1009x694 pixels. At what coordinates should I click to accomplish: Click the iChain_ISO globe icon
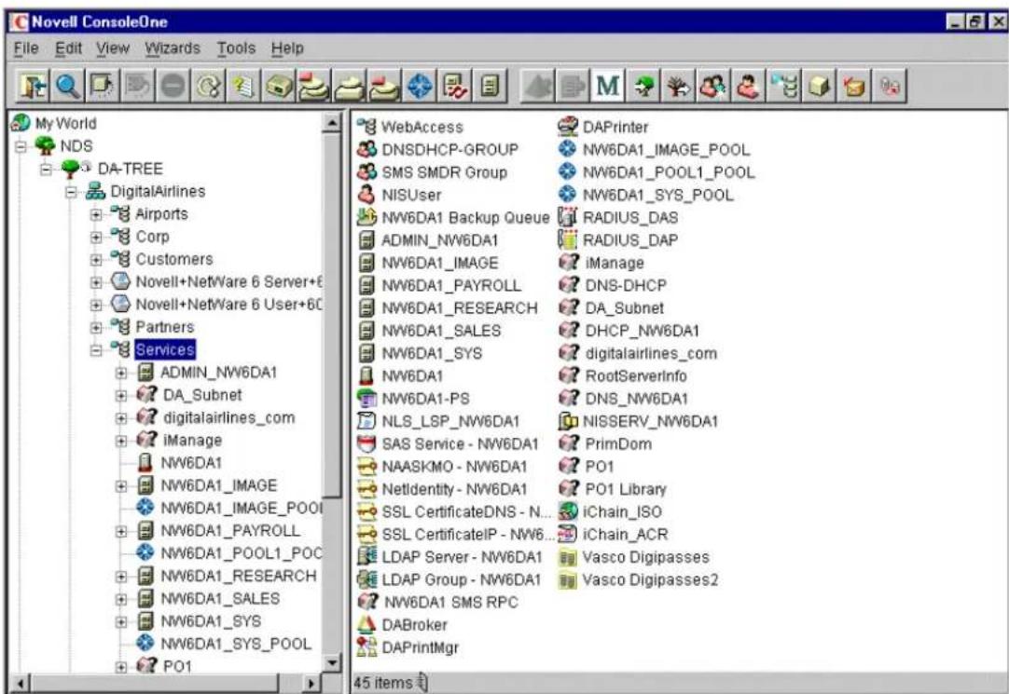tap(568, 511)
